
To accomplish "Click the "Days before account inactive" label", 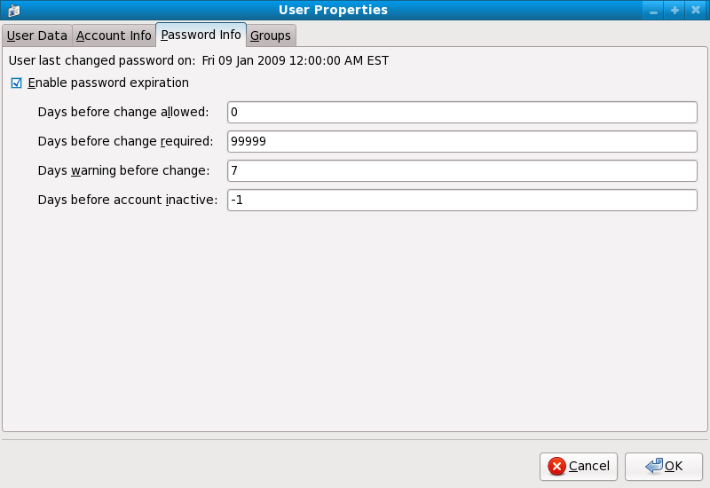I will coord(127,200).
